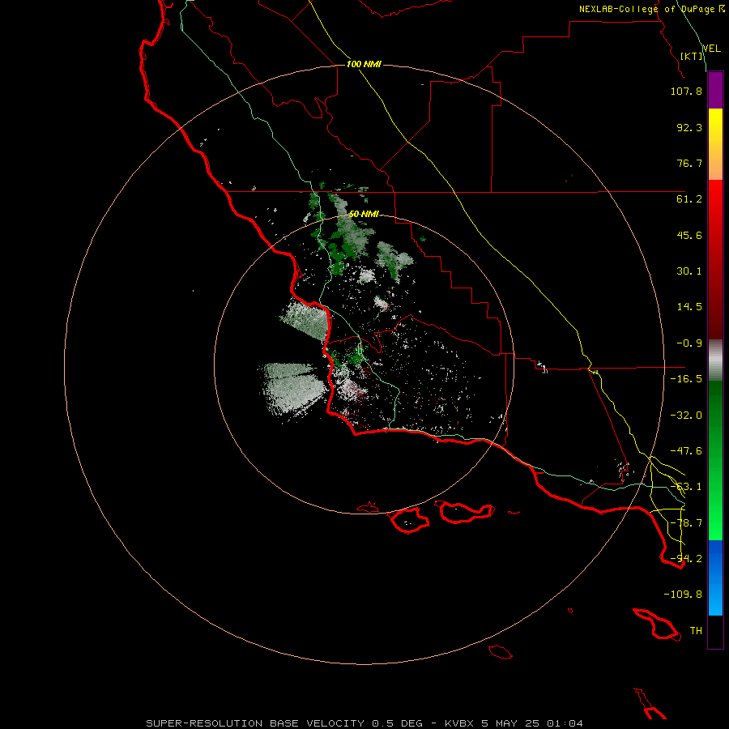Click the VEL legend heading
This screenshot has width=729, height=729.
click(711, 48)
